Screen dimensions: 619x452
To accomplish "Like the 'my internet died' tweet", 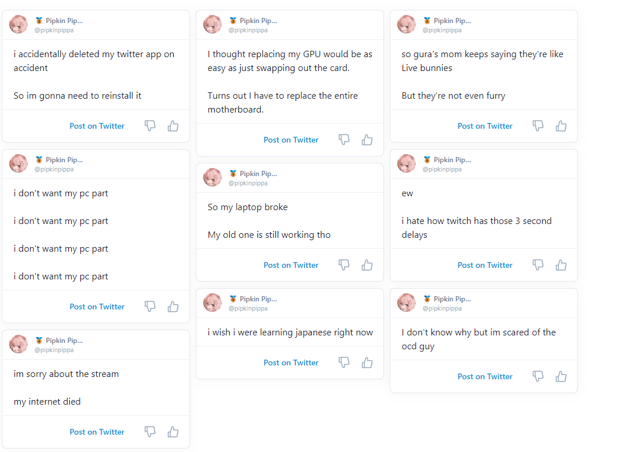I will (x=173, y=432).
